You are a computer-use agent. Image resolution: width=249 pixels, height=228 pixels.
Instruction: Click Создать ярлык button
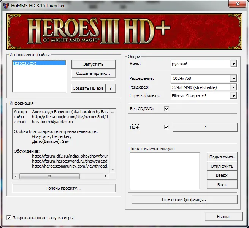[93, 73]
